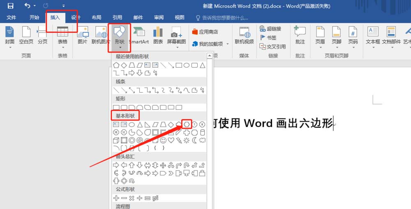
Task: Click the 超链接 hyperlink button
Action: [x=270, y=29]
